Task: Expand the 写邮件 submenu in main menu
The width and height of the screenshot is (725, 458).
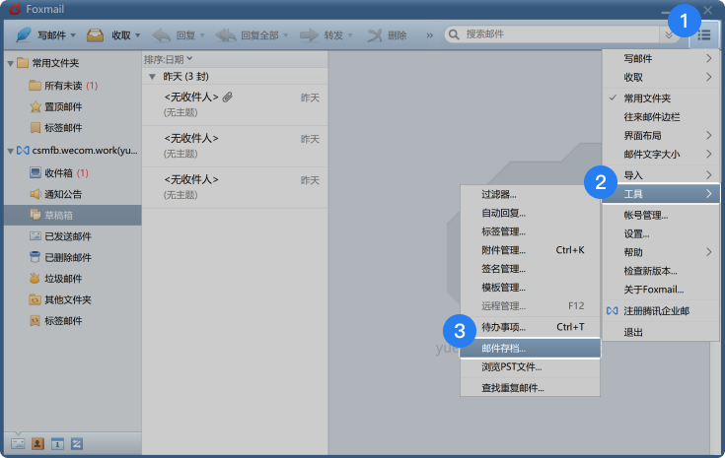Action: click(x=661, y=59)
